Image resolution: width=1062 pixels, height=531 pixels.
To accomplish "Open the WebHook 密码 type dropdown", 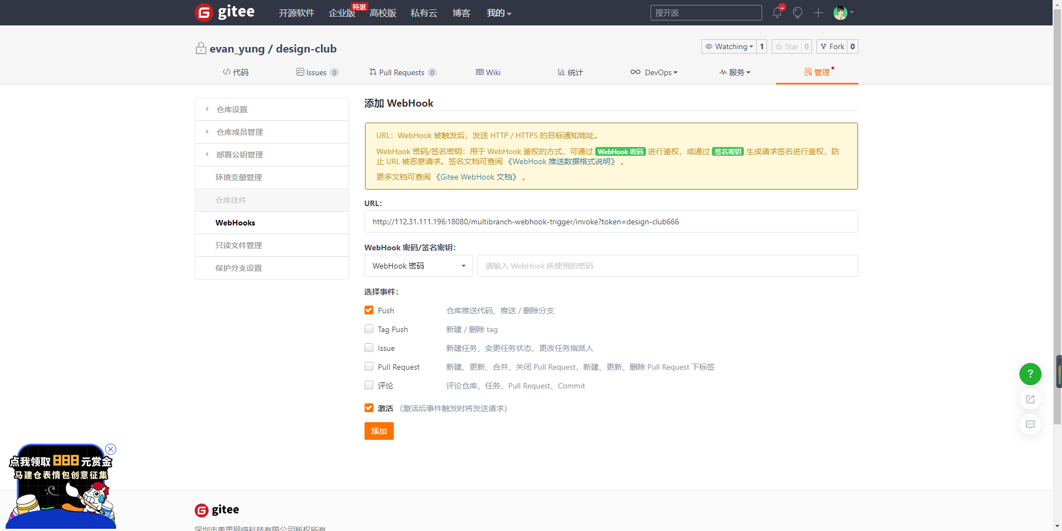I will [418, 266].
